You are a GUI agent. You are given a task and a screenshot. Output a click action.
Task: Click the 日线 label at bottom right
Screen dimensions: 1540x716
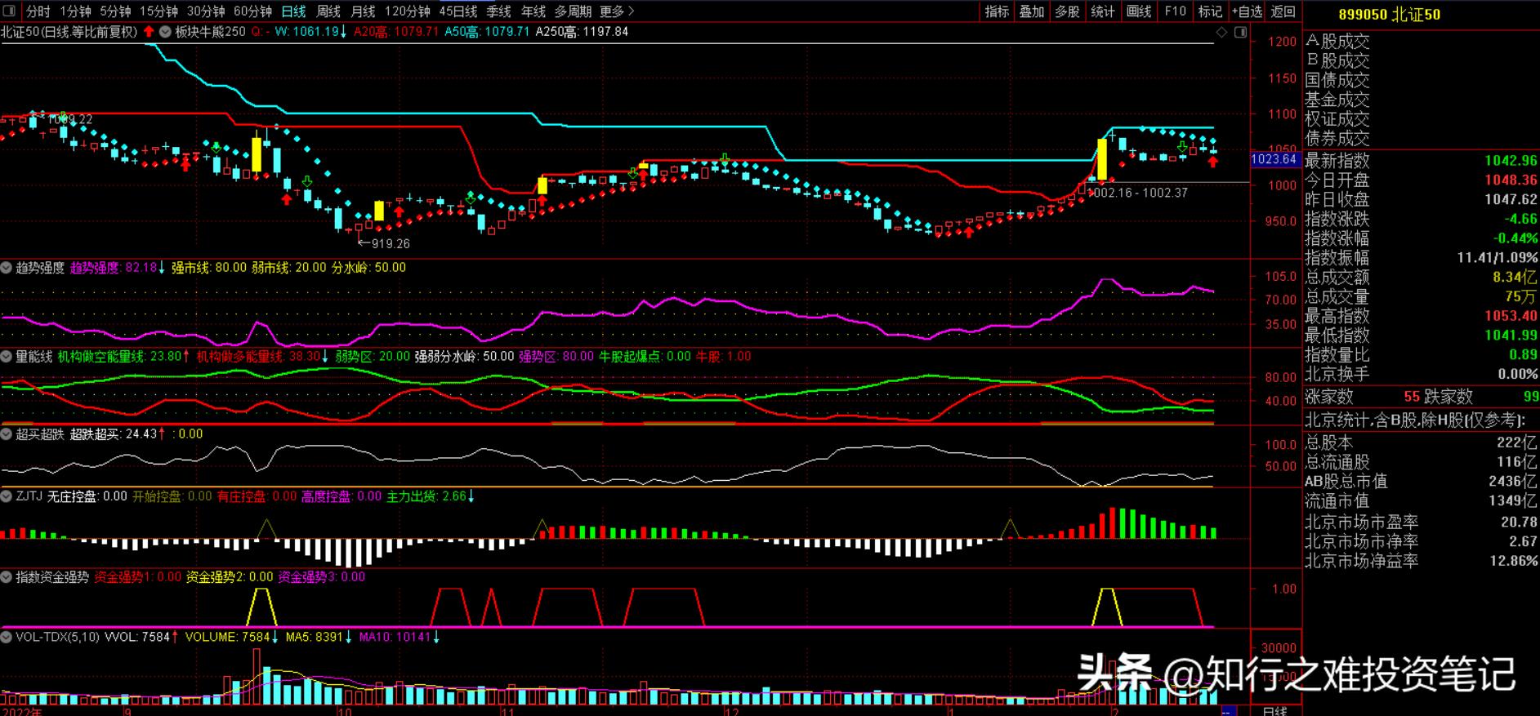(1274, 710)
